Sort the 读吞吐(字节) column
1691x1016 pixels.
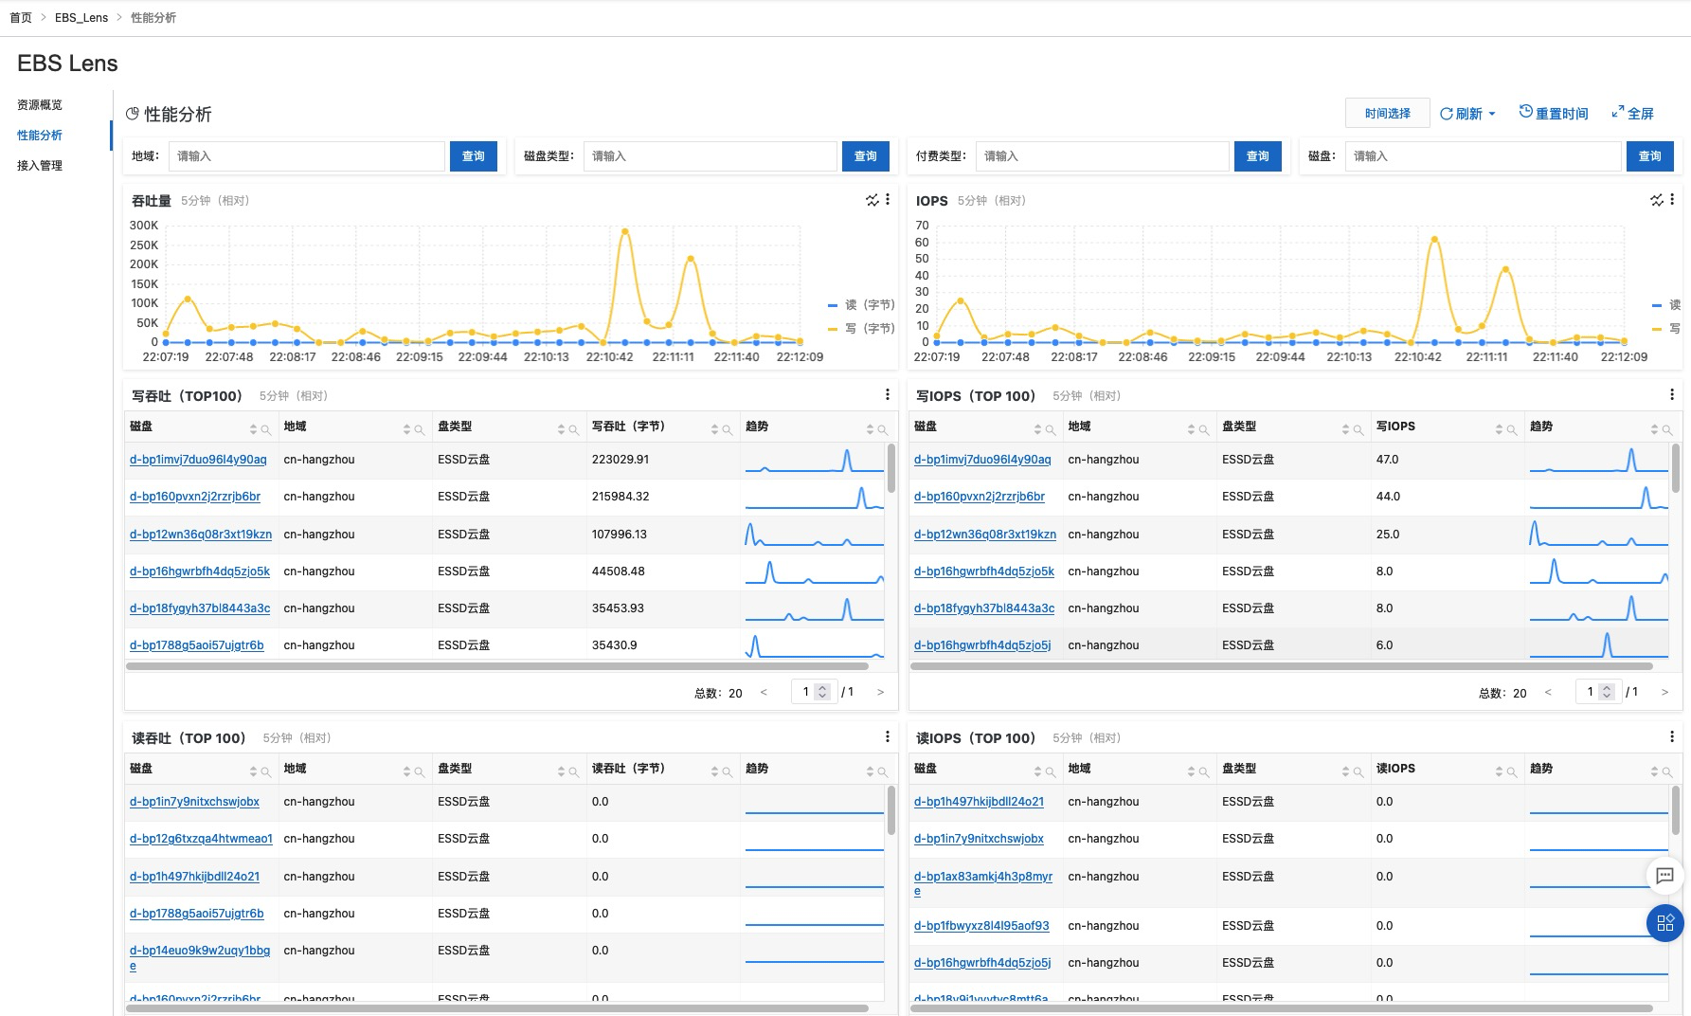[x=714, y=771]
